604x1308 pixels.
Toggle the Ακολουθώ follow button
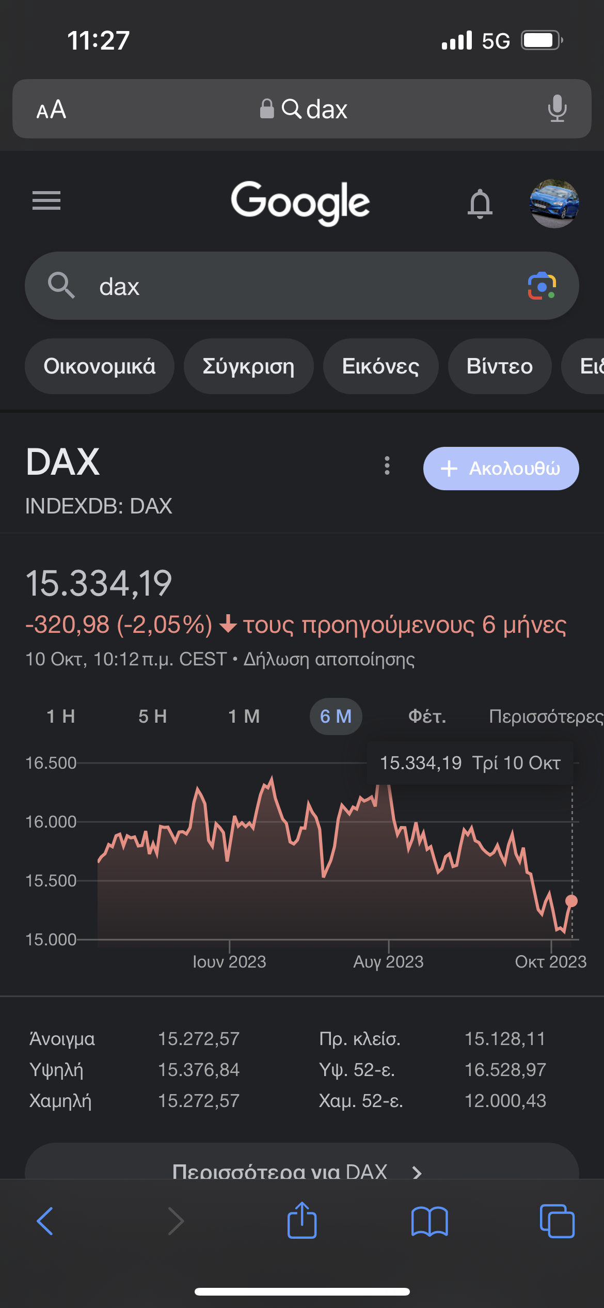(x=501, y=469)
